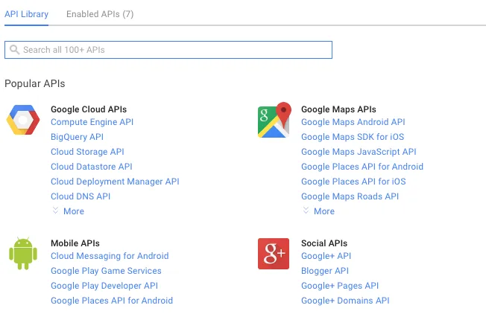
Task: Open the Enabled APIs (7) tab
Action: point(100,14)
